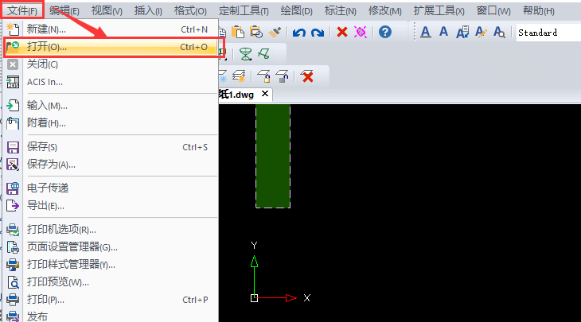
Task: Select 发布 publish entry
Action: coord(111,316)
